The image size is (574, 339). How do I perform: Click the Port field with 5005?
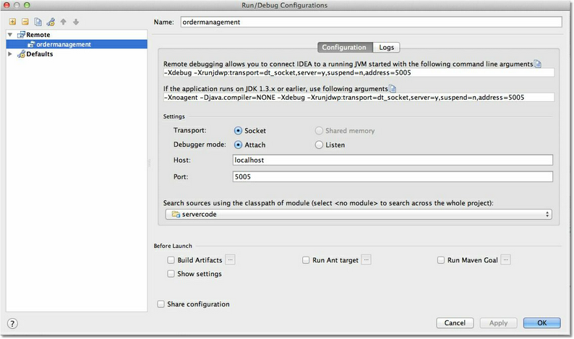point(393,177)
